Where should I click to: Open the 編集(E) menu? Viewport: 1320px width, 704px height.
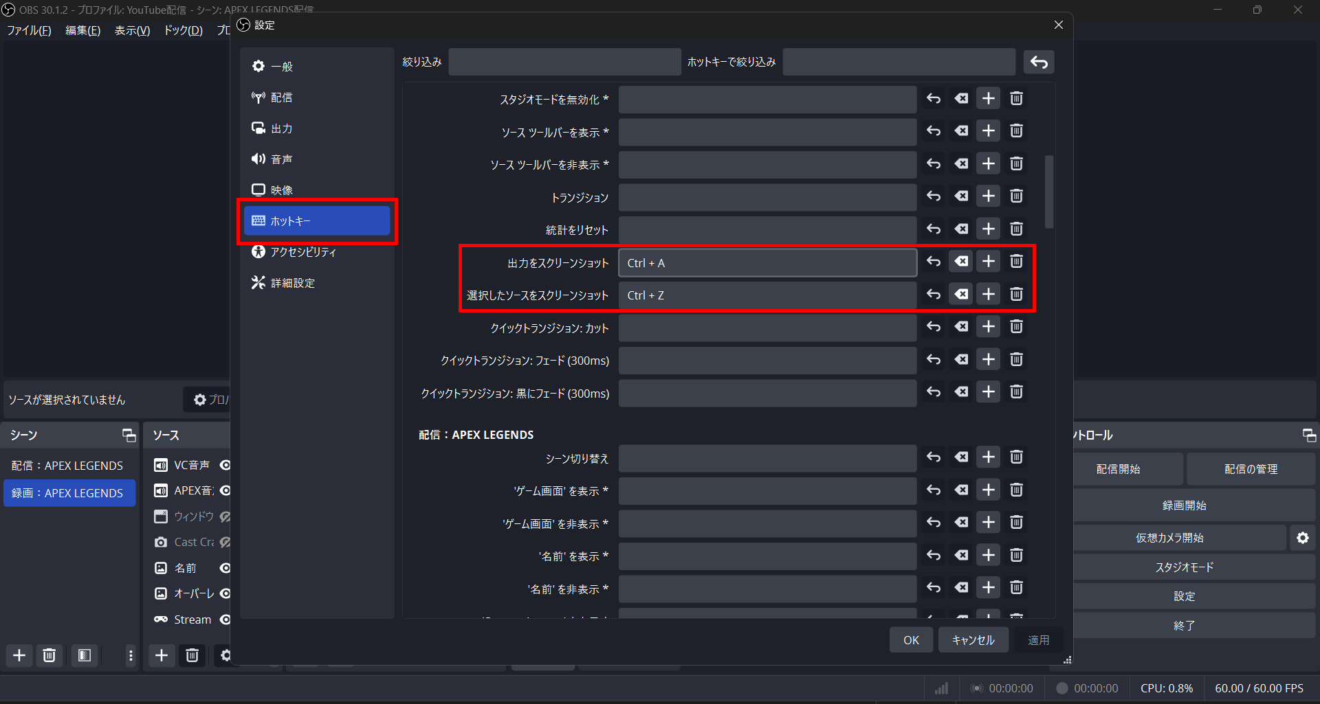point(82,30)
